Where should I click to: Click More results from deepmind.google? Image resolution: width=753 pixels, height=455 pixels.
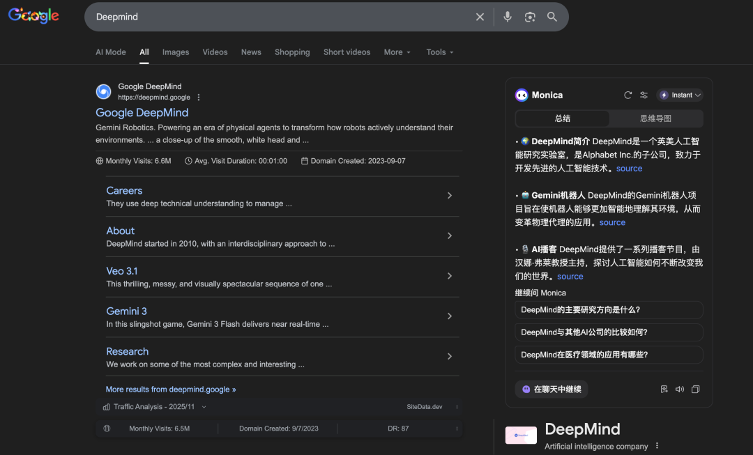171,390
